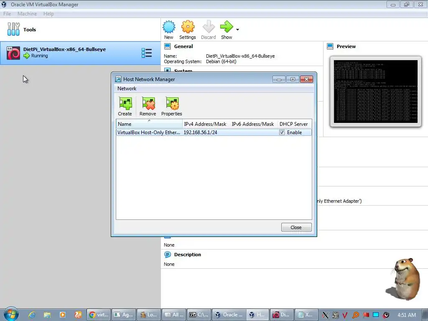Click IPv6 Address/Mask column header
The width and height of the screenshot is (428, 321).
[253, 124]
